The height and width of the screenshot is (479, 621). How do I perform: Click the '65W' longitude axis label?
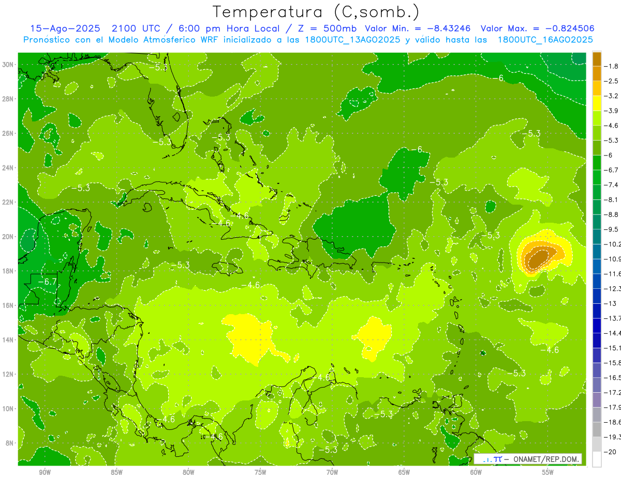coord(404,472)
